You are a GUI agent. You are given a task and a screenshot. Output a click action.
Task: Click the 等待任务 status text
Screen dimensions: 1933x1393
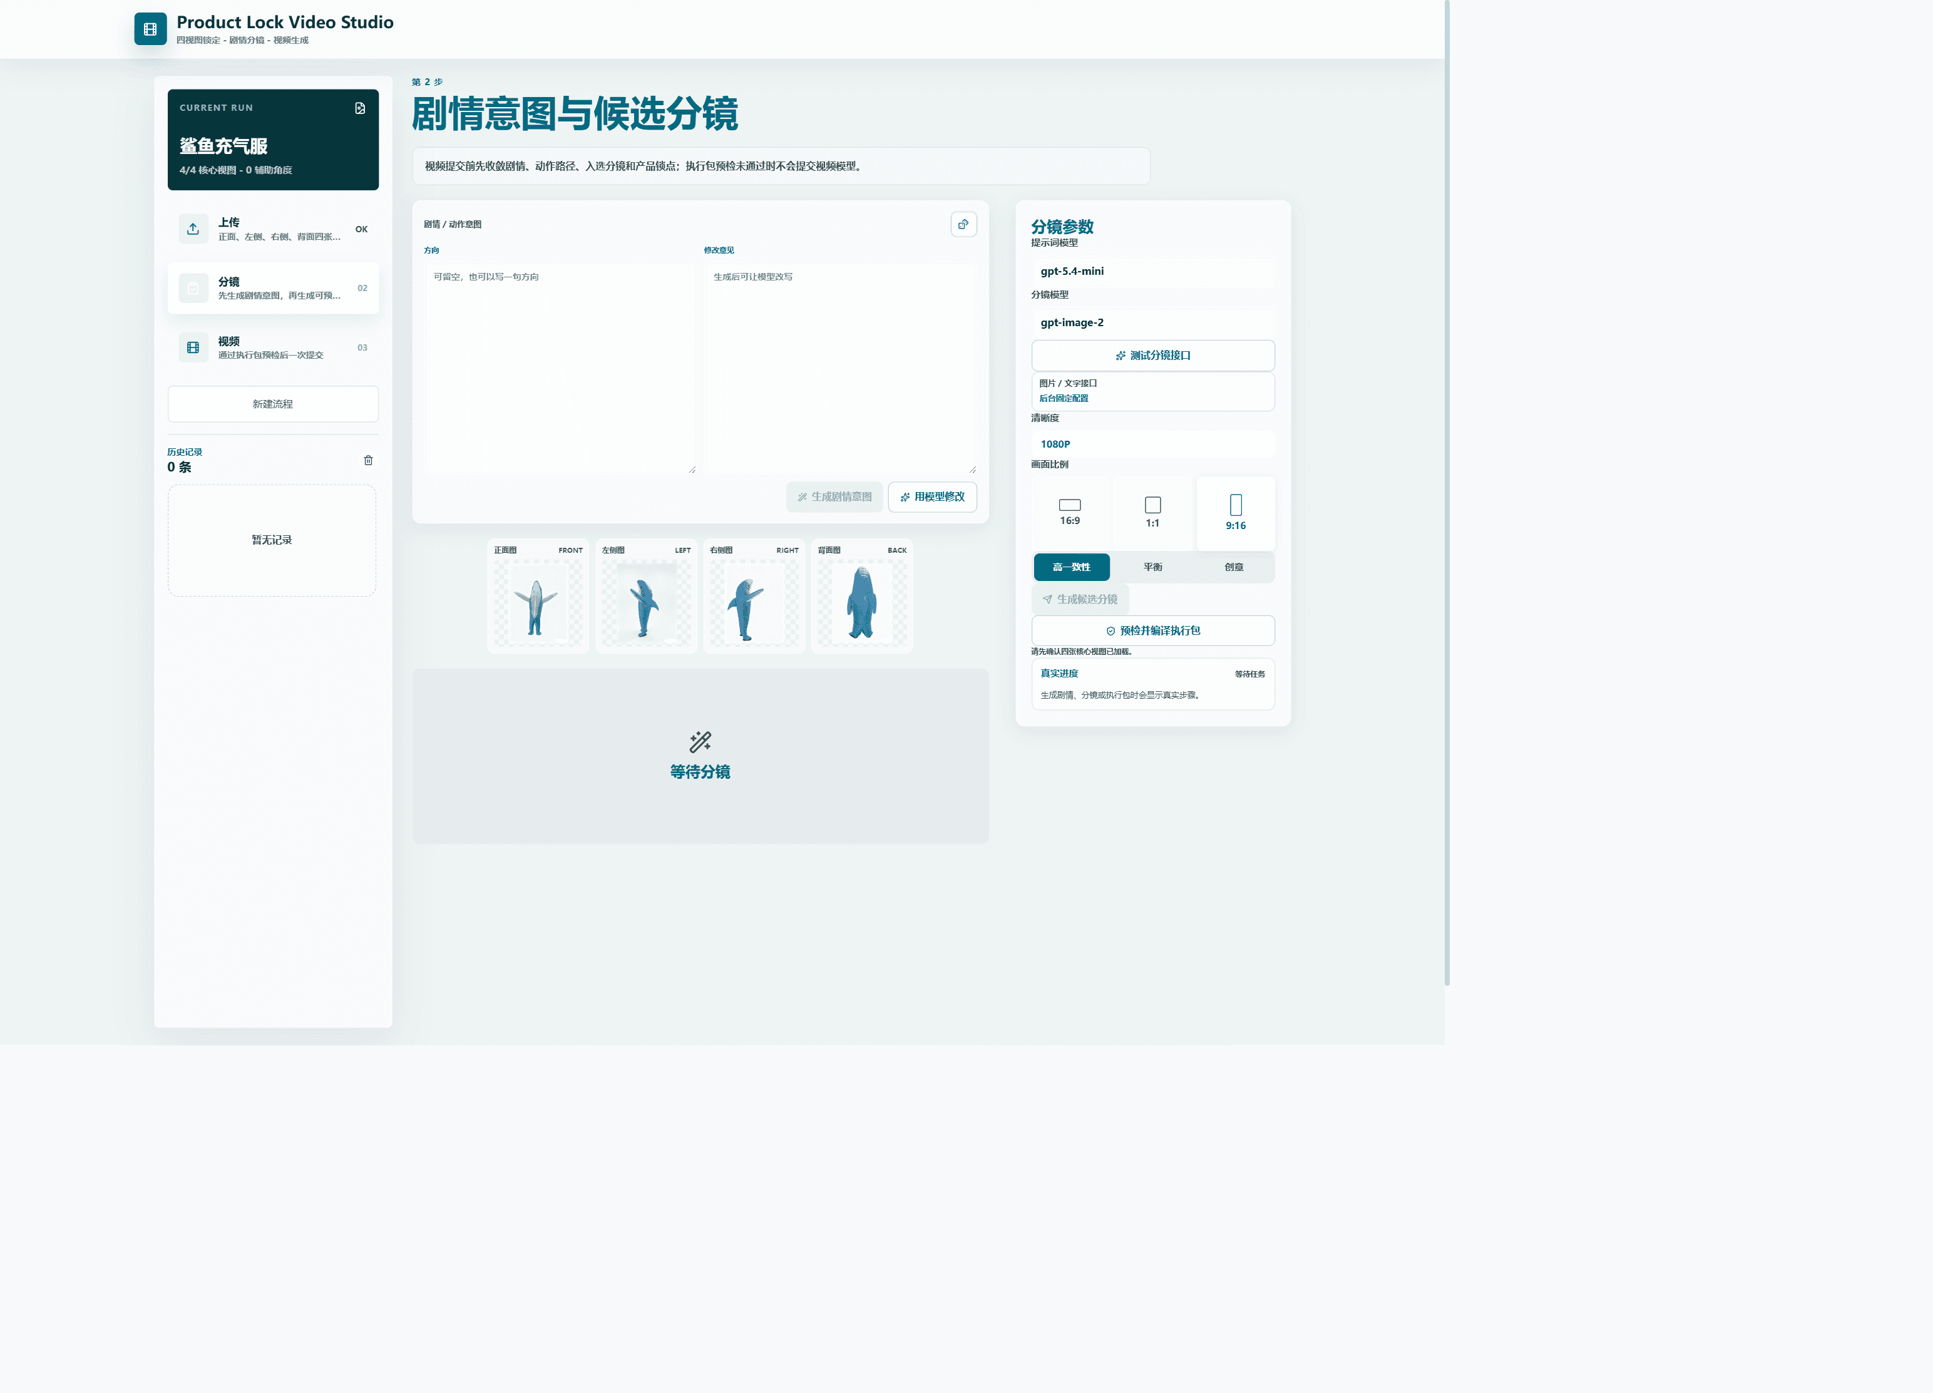[x=1249, y=674]
